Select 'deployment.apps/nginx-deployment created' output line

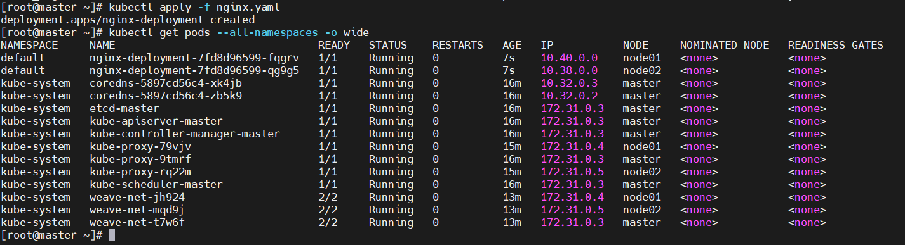pos(128,20)
